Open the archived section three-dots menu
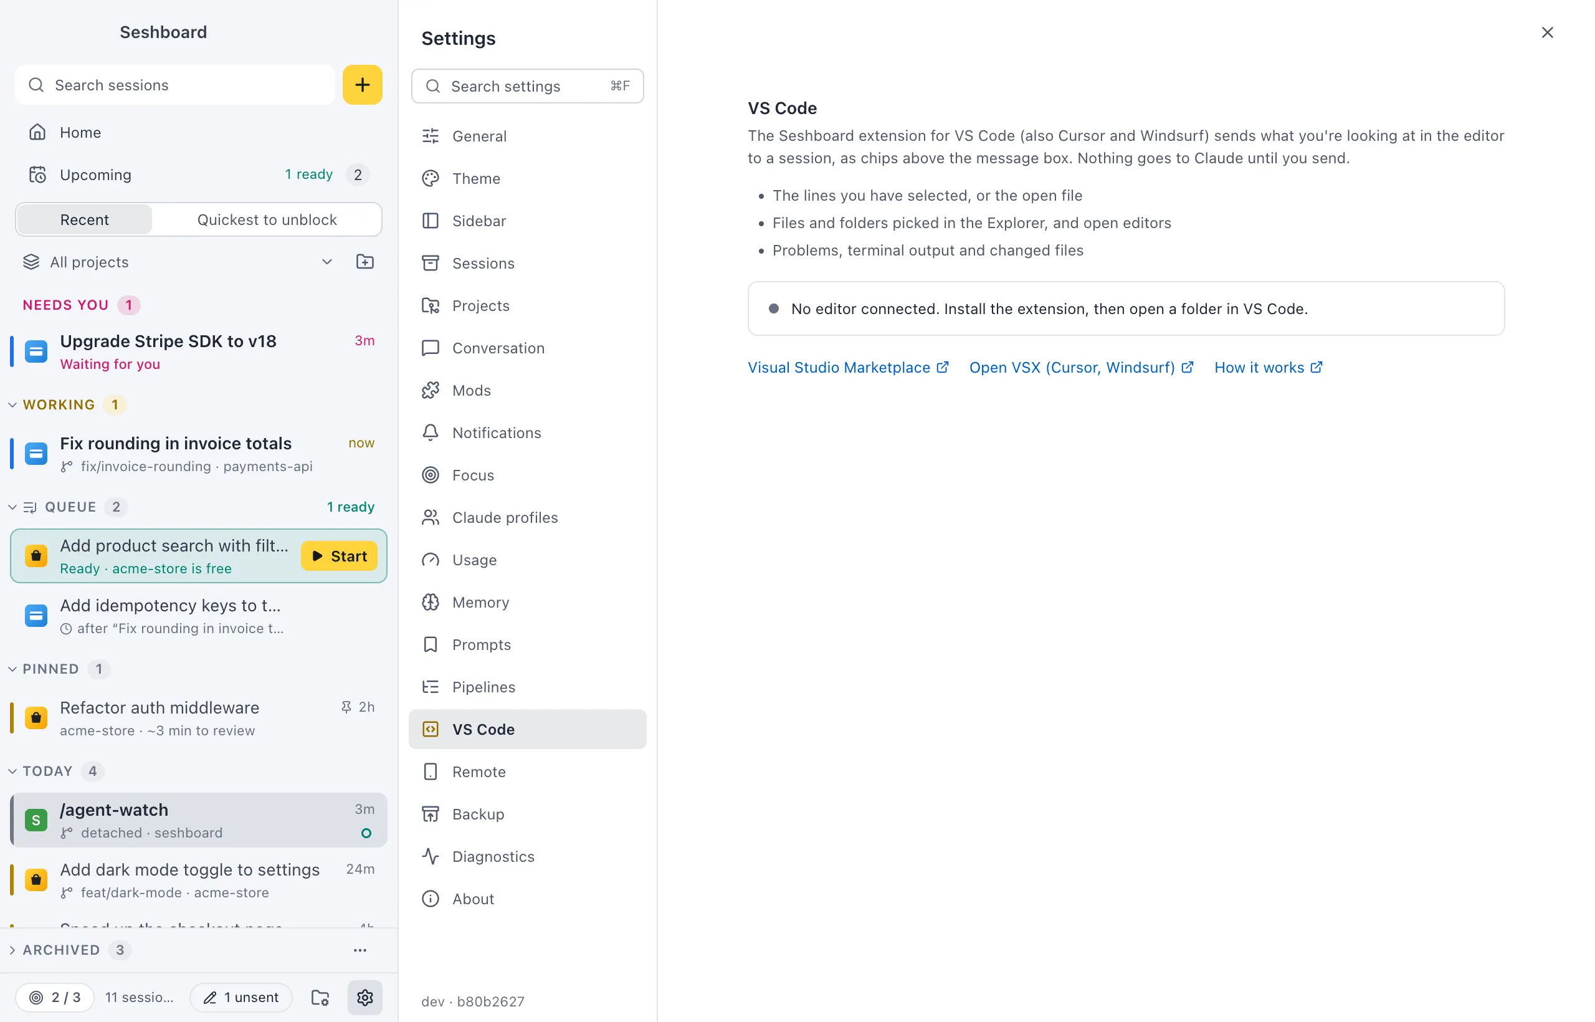Screen dimensions: 1595x1022 coord(360,950)
